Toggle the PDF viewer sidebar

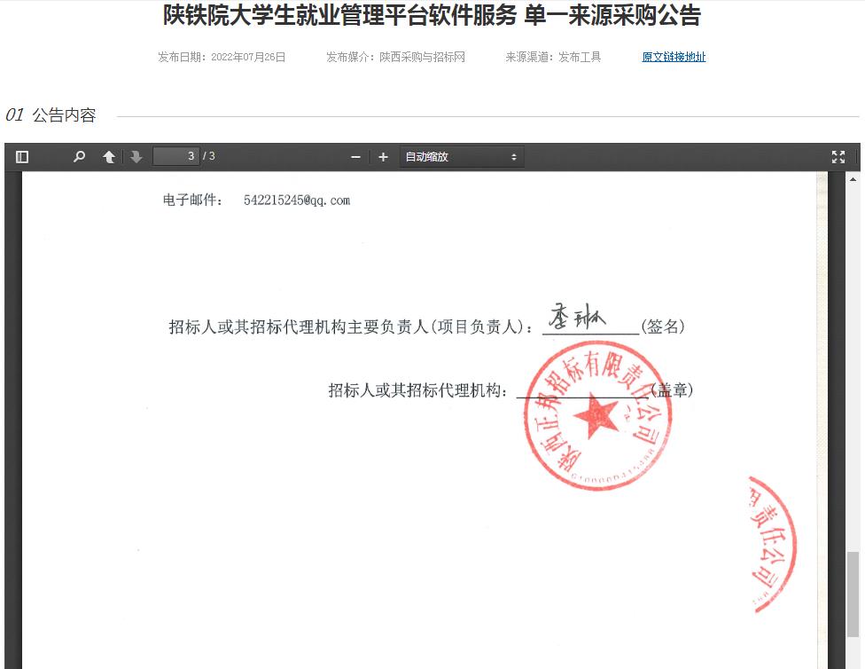22,157
